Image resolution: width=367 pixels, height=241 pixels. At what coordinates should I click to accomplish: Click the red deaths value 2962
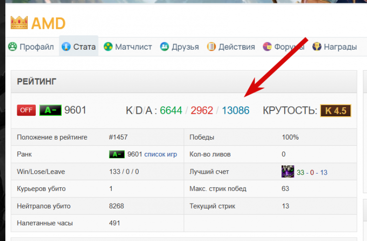[x=202, y=110]
